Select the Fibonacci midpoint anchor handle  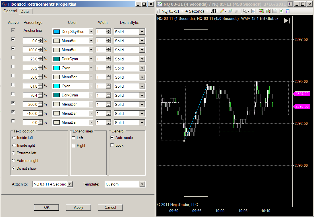click(196, 113)
